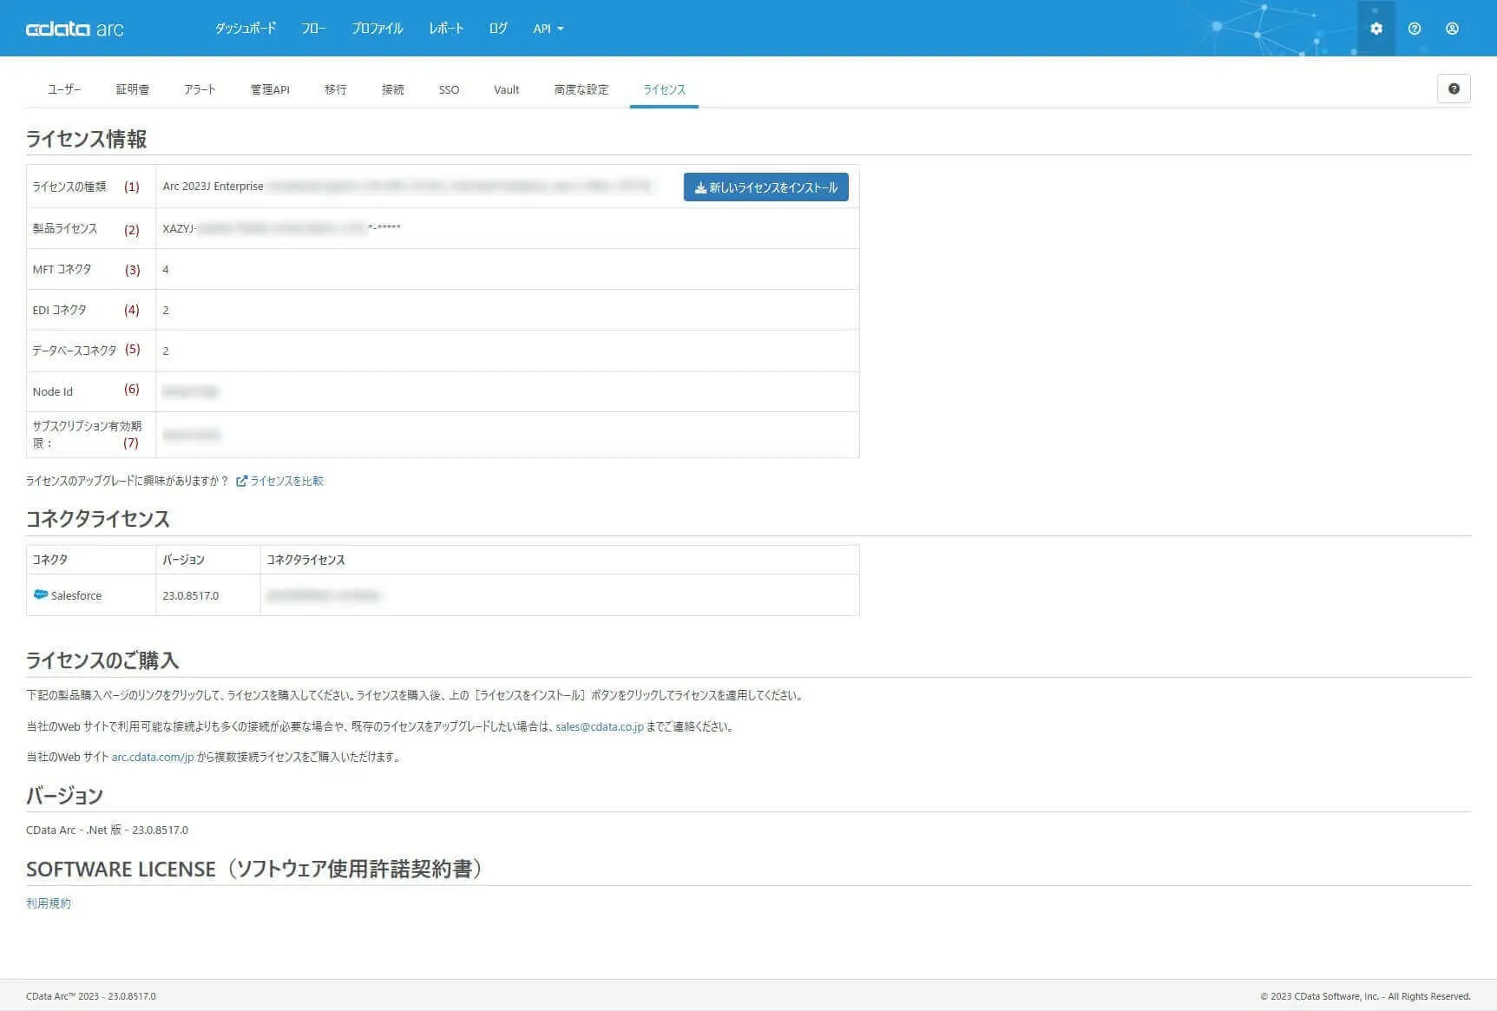Click the CData Arc .Net 版 version text

[x=107, y=830]
